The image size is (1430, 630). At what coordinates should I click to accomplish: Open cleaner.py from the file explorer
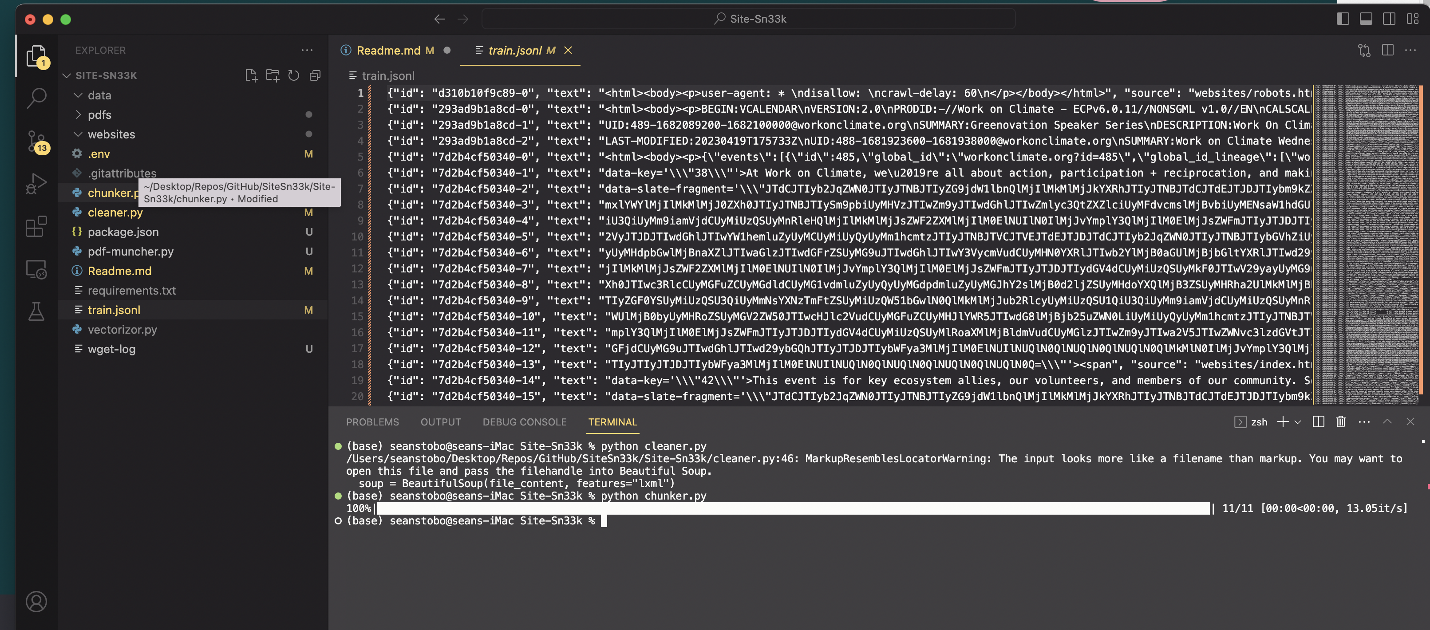tap(115, 213)
